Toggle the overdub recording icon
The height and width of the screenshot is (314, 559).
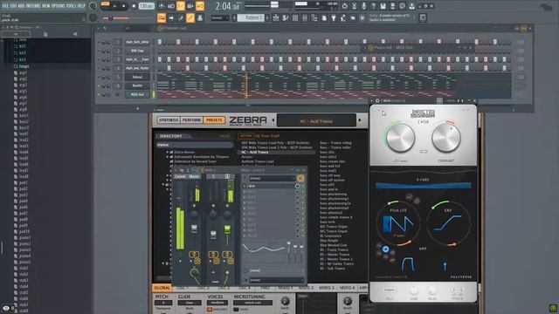click(190, 6)
